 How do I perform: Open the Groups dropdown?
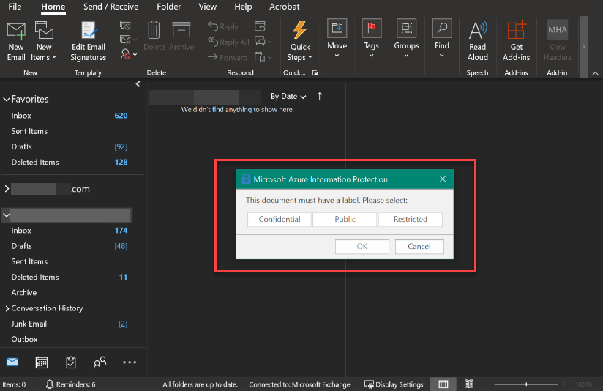(x=406, y=39)
